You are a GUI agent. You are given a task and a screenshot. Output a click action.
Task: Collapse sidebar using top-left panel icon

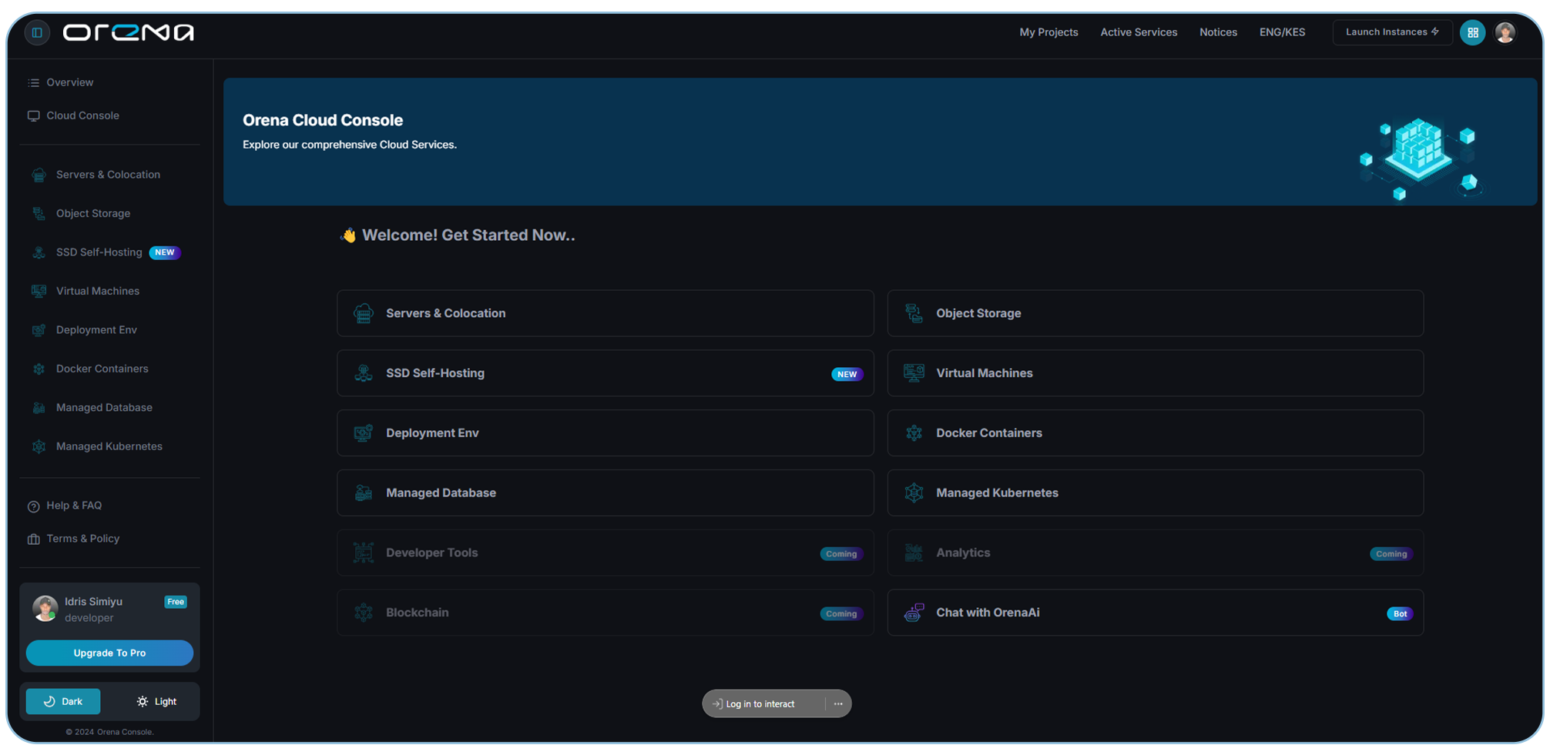coord(37,32)
